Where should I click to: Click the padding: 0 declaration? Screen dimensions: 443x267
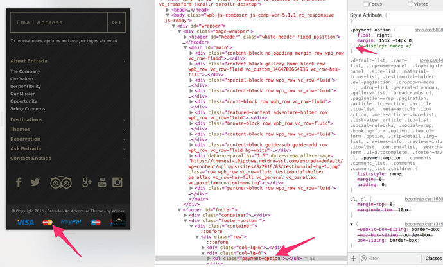point(372,185)
